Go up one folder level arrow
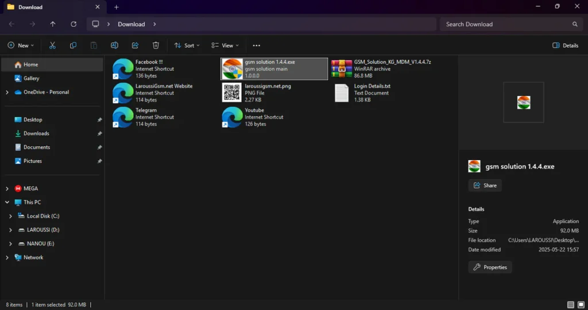Viewport: 588px width, 310px height. [53, 24]
